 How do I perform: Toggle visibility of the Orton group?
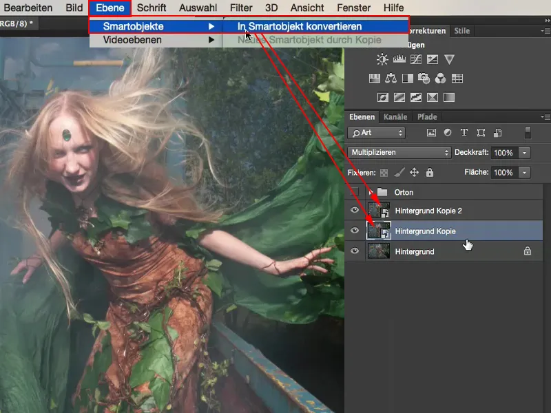point(355,192)
